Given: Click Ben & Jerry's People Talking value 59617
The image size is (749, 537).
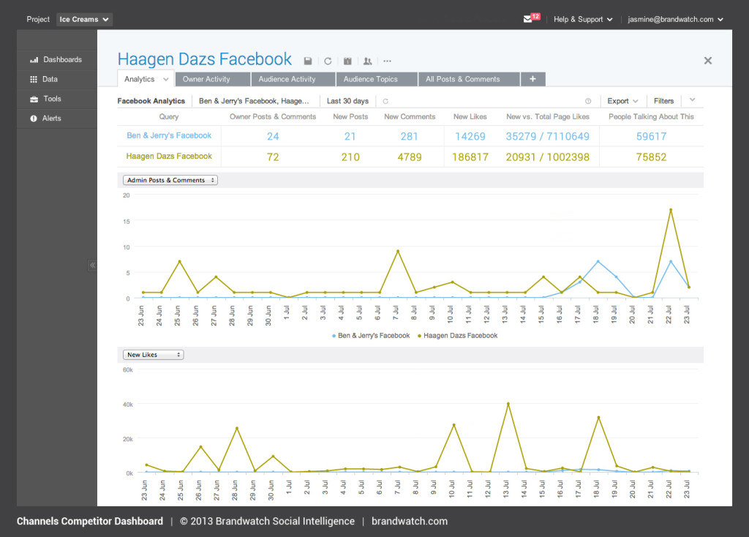Looking at the screenshot, I should click(x=651, y=137).
